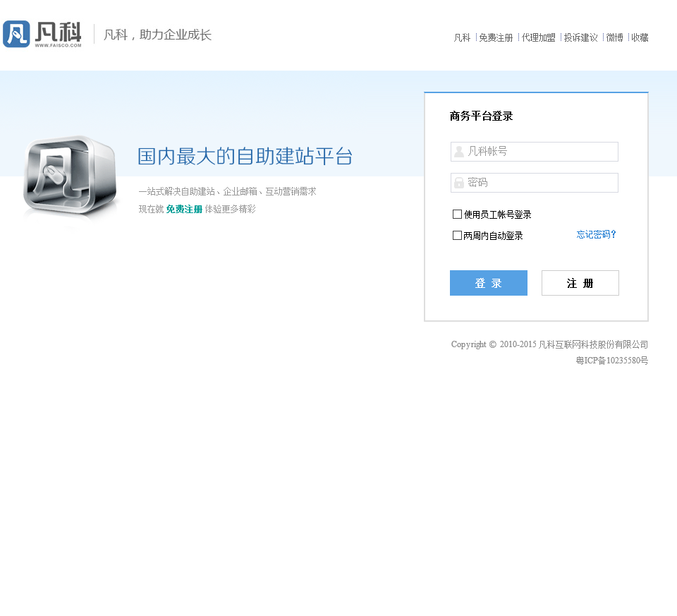Click the 凡科，助力企业成长 slogan
This screenshot has height=616, width=677.
[x=157, y=35]
